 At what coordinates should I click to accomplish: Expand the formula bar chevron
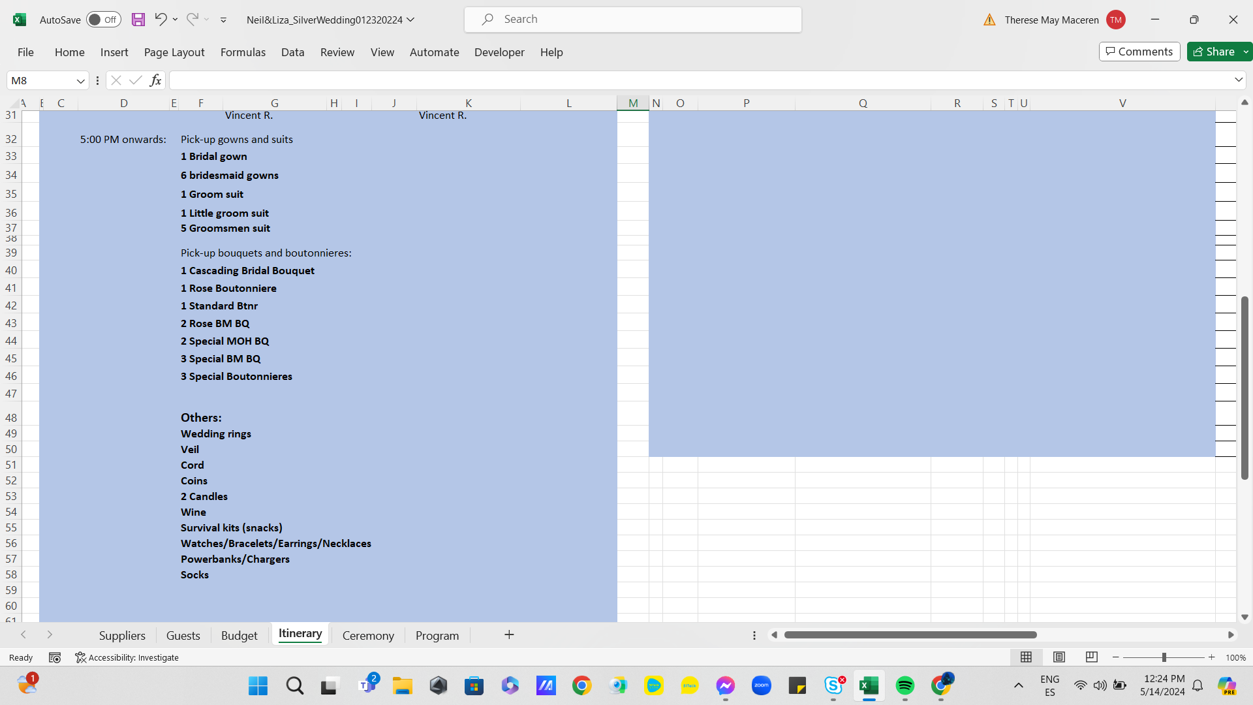coord(1238,80)
